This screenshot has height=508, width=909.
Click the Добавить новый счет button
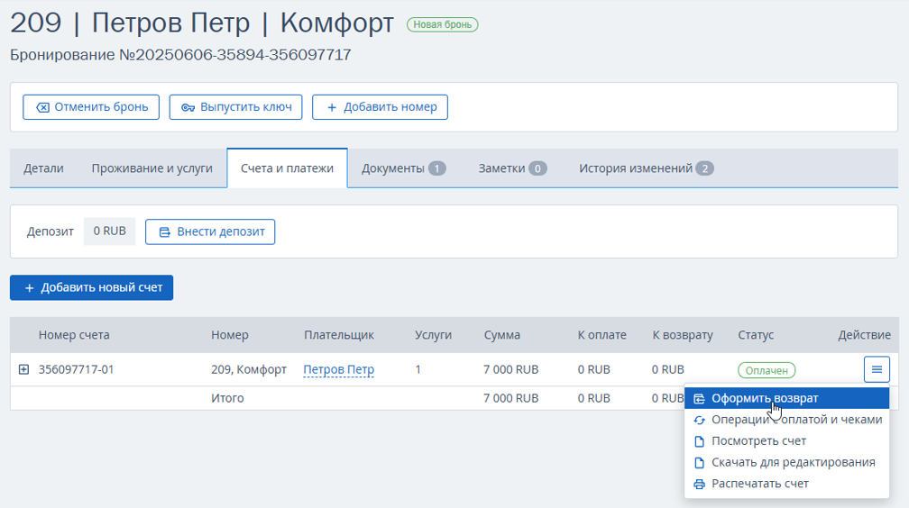click(92, 287)
